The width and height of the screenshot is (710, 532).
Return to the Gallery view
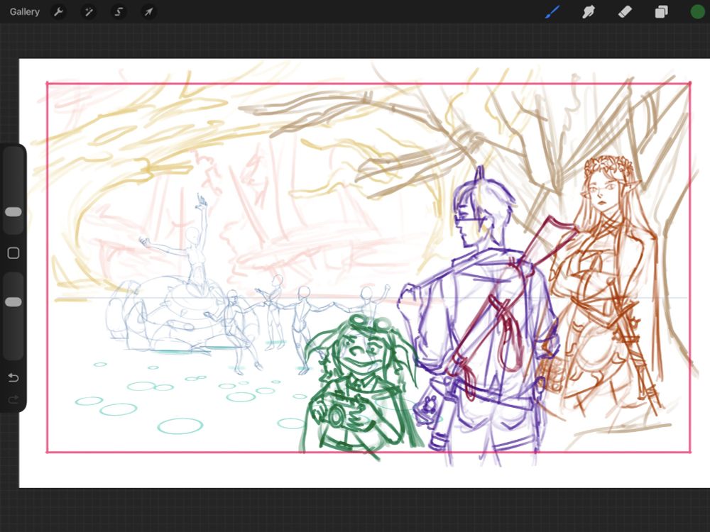[23, 11]
